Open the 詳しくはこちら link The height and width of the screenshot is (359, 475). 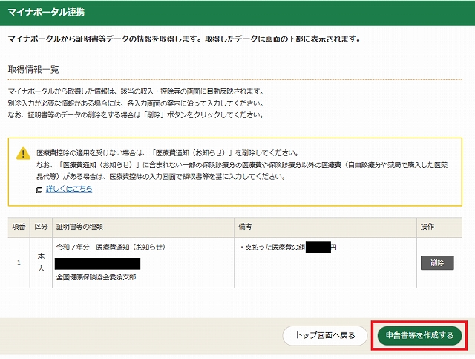coord(69,190)
